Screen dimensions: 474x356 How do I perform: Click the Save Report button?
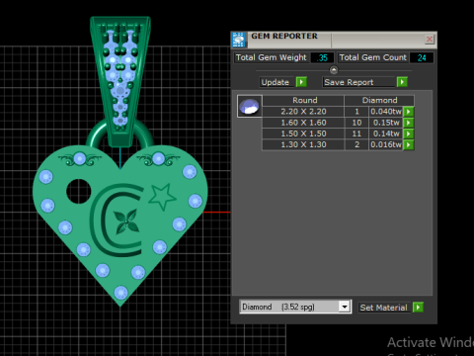point(358,82)
